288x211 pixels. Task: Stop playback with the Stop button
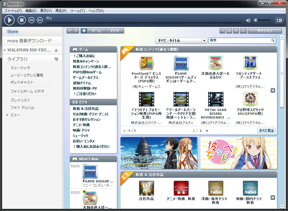click(x=22, y=20)
